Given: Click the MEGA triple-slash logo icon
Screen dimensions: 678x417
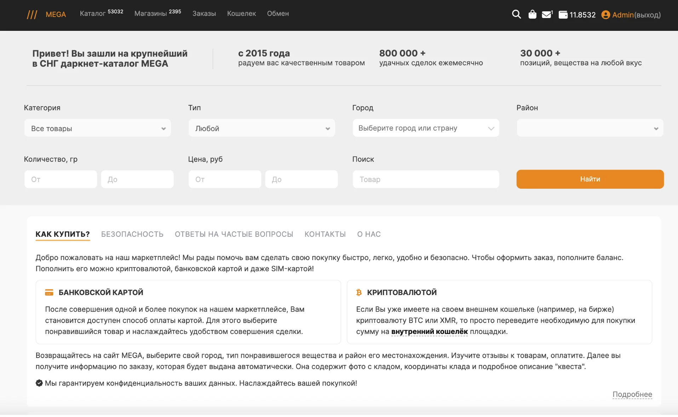Looking at the screenshot, I should click(32, 14).
